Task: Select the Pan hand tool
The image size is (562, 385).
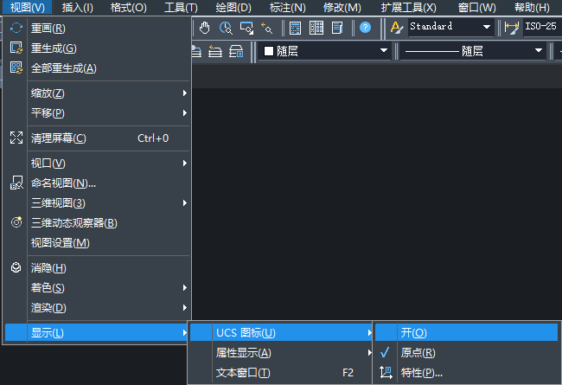Action: tap(205, 28)
